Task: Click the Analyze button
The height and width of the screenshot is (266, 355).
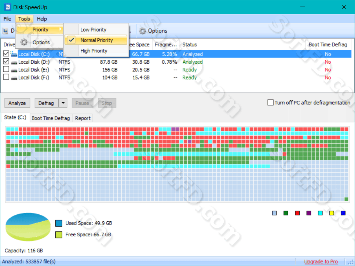Action: pyautogui.click(x=17, y=103)
